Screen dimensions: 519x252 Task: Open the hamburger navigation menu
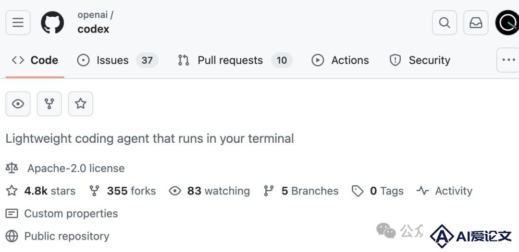18,23
